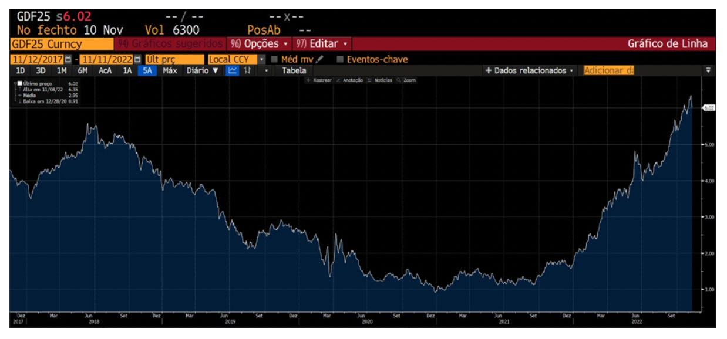Click Gráficos sugeridos button

tap(170, 44)
